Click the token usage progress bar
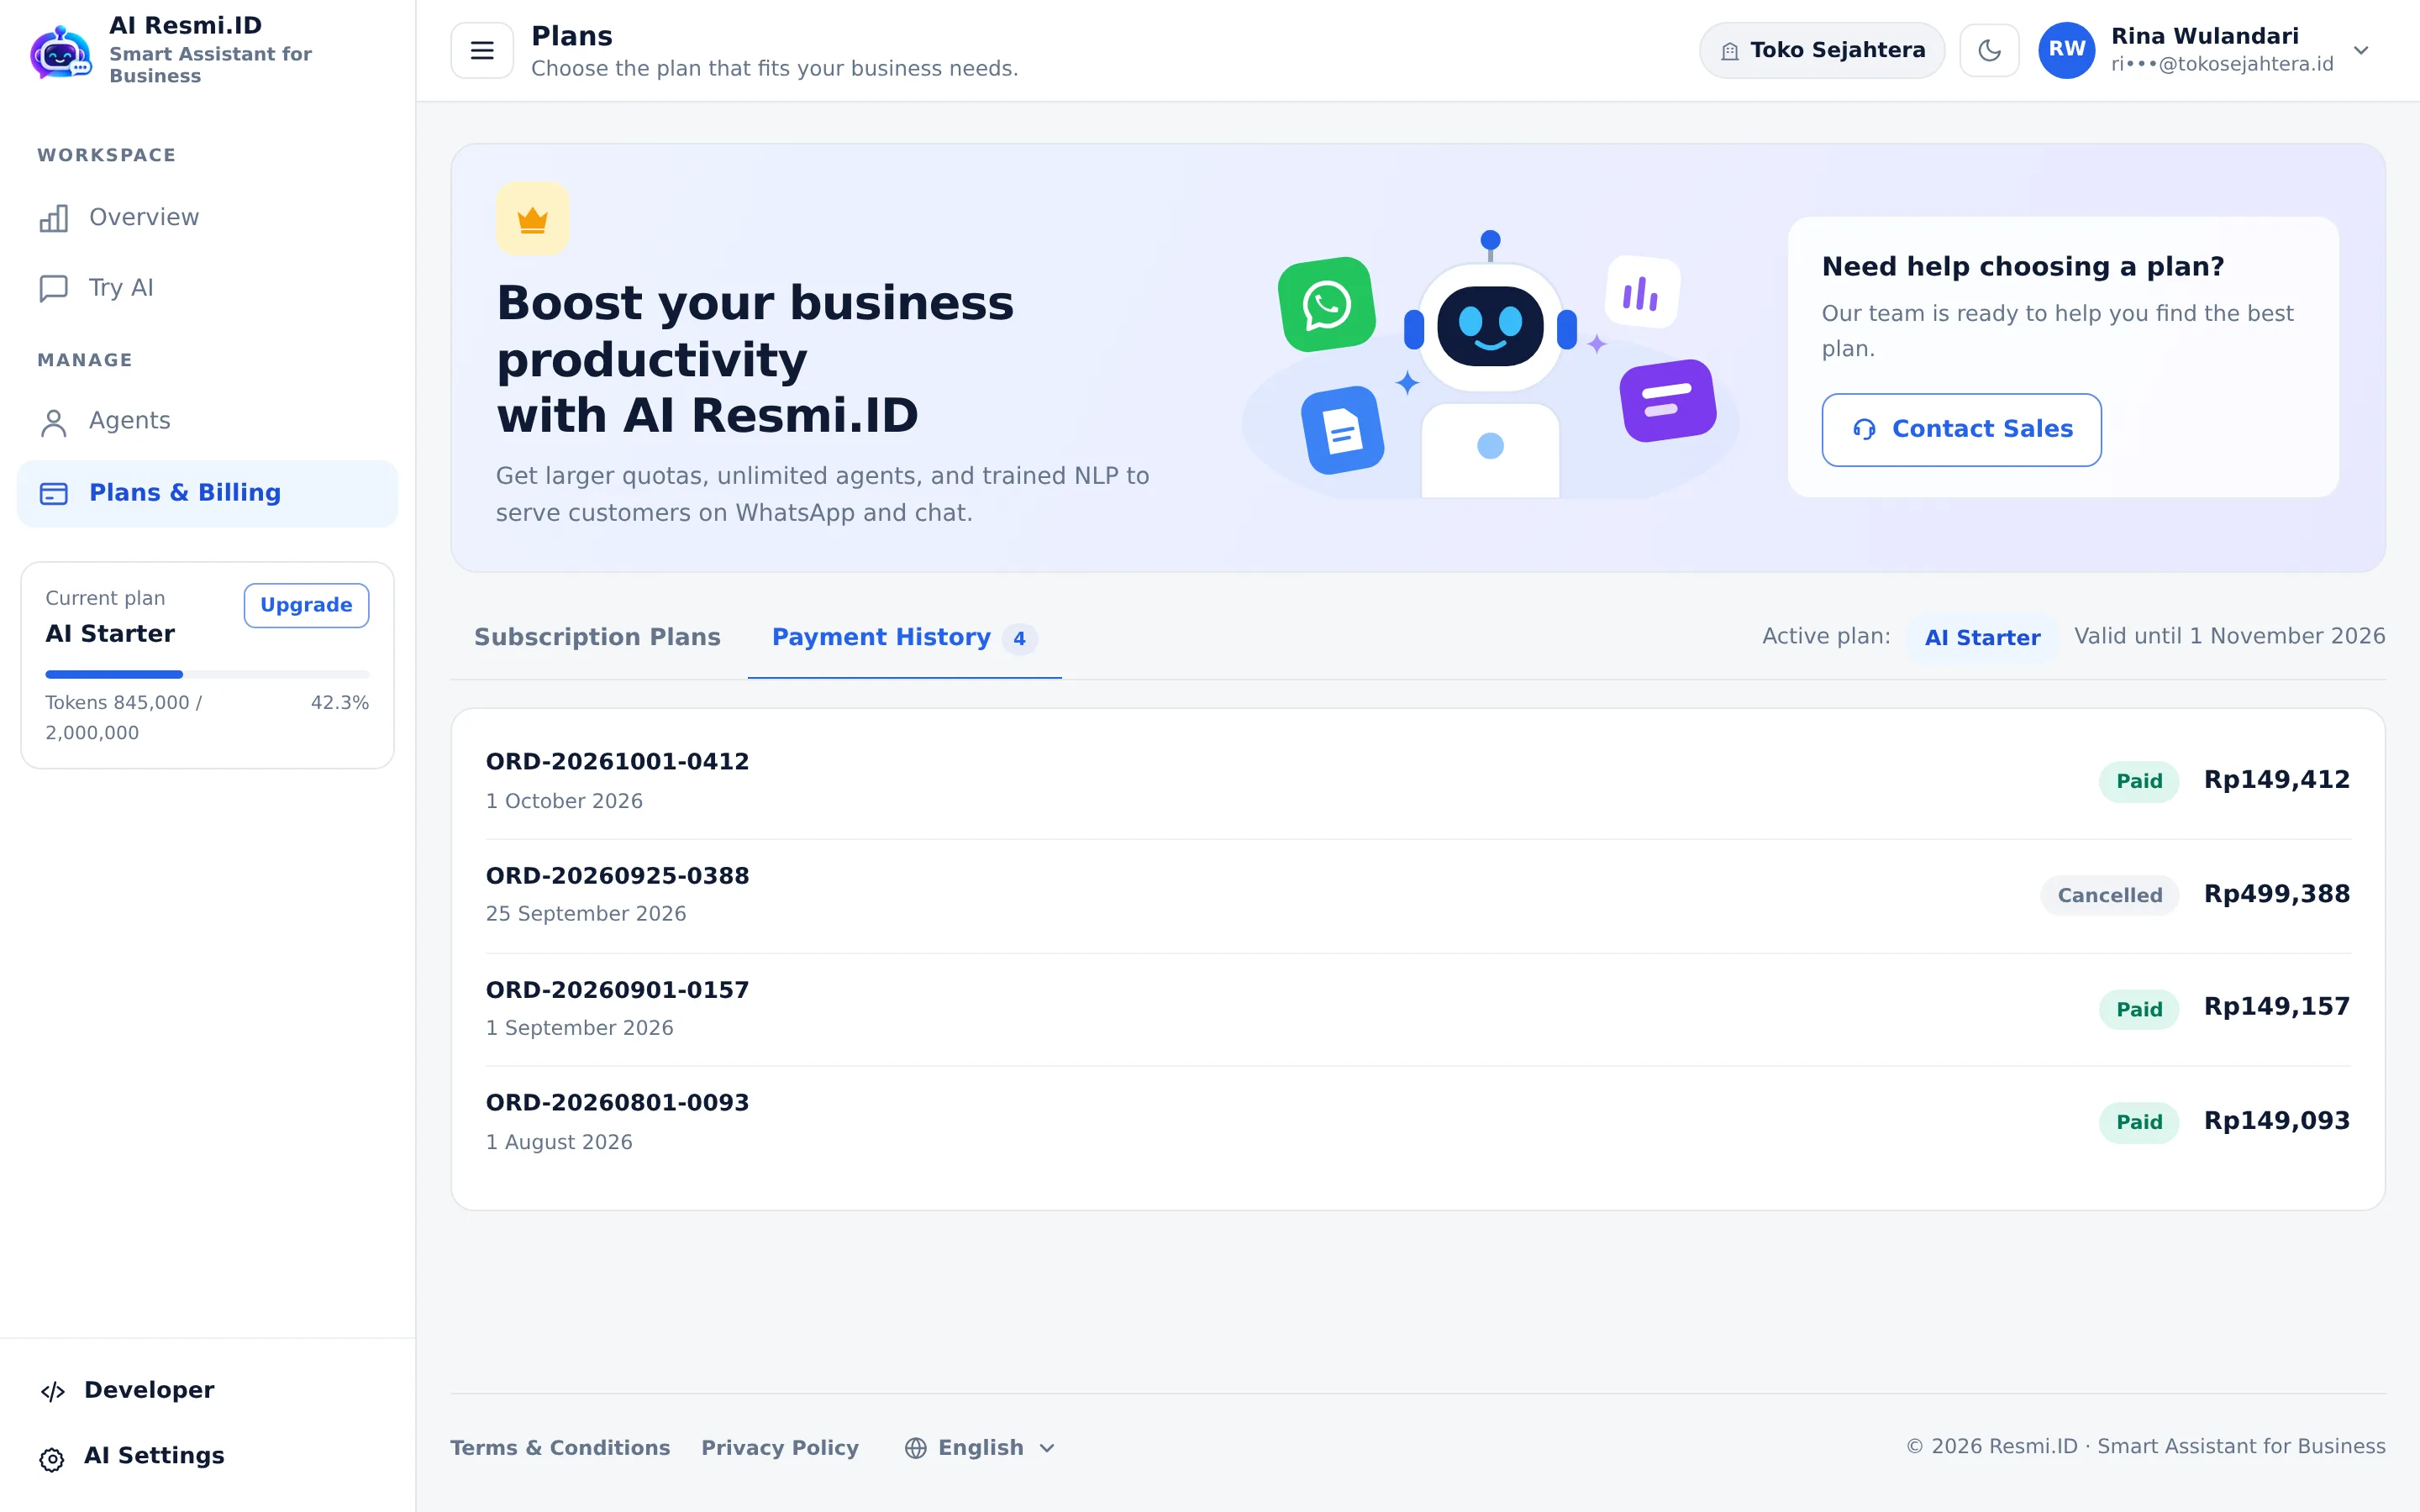2420x1512 pixels. click(207, 674)
